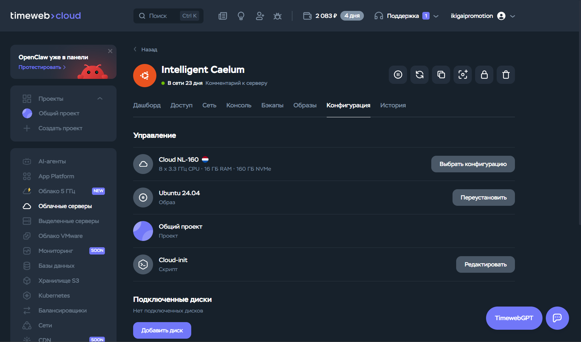Delete the server with trash icon
581x342 pixels.
506,75
